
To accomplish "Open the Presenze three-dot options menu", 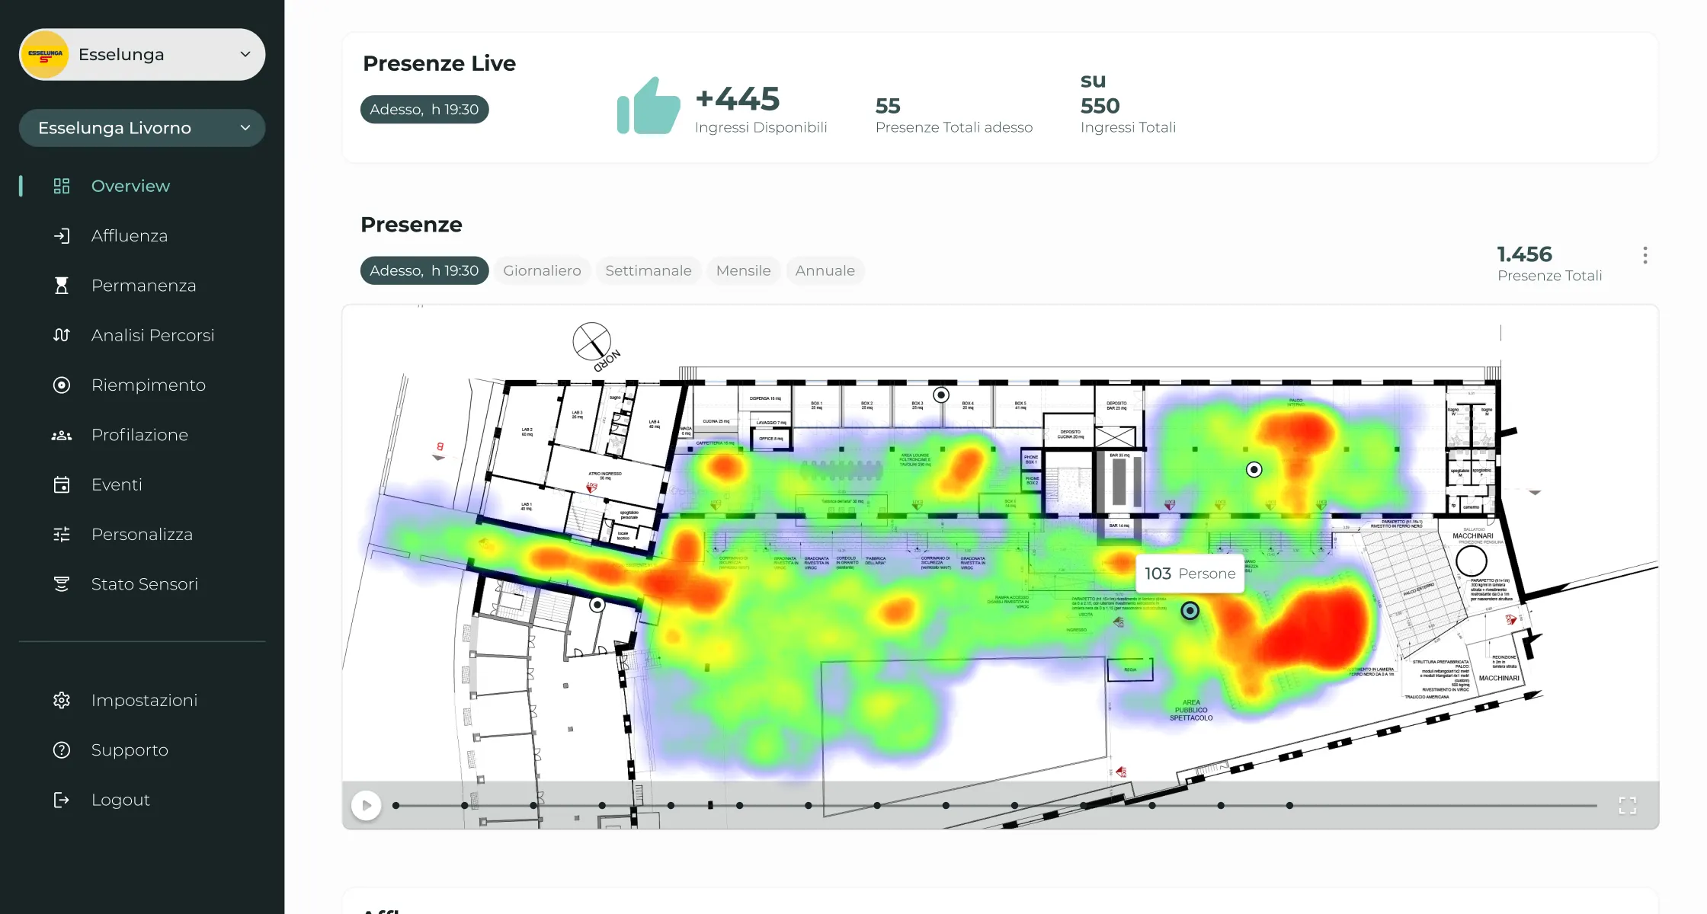I will click(x=1645, y=255).
